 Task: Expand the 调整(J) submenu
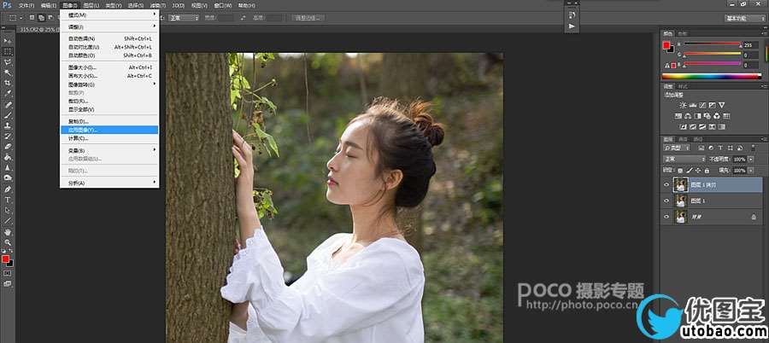click(x=109, y=26)
